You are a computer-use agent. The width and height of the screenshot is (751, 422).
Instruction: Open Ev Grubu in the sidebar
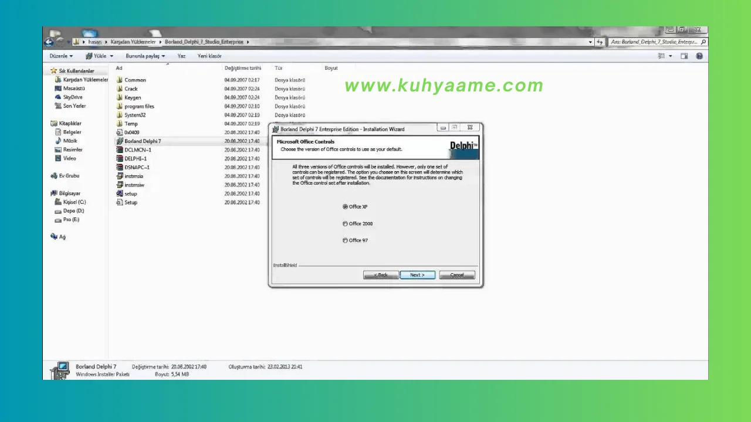tap(69, 176)
